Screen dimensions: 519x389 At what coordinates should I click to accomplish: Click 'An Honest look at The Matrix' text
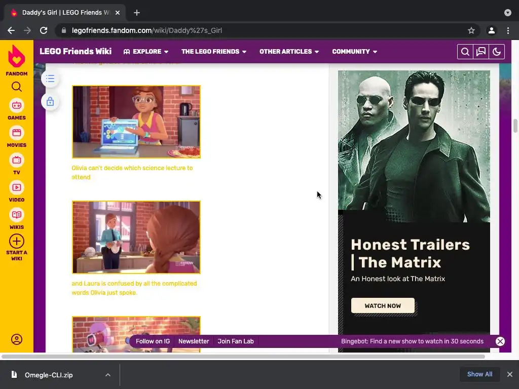(398, 279)
